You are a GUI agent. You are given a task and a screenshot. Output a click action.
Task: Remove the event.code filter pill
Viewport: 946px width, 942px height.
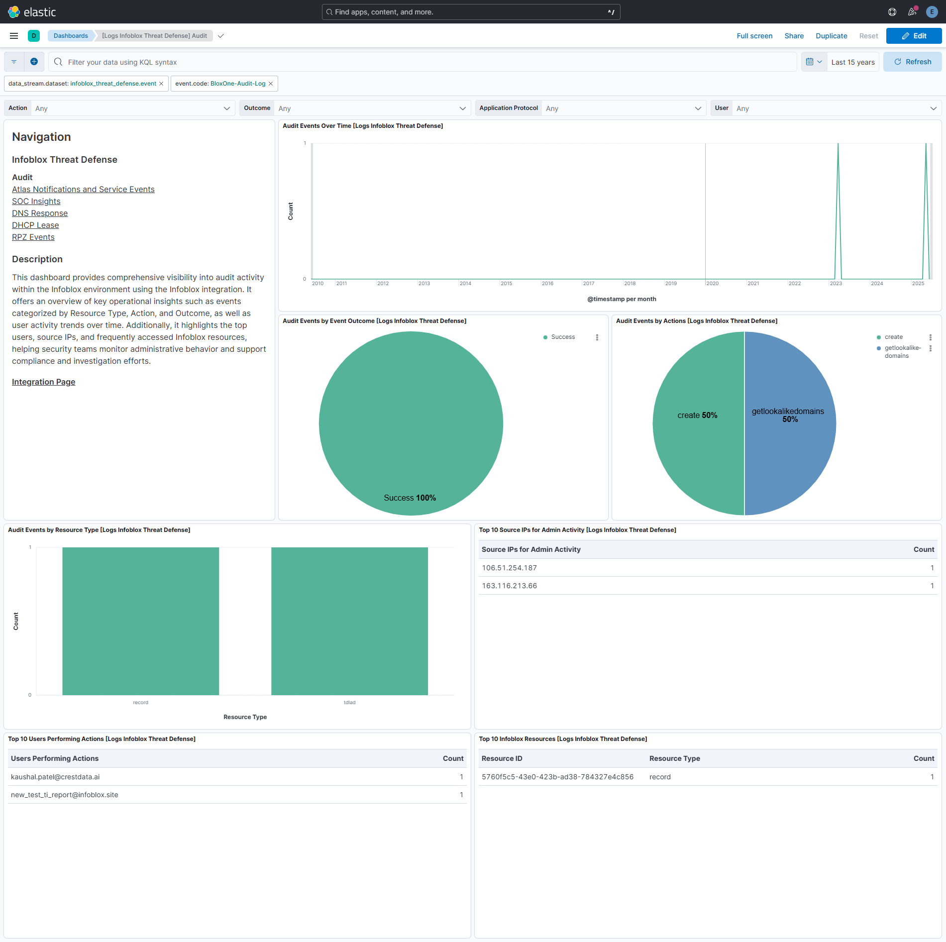[x=271, y=84]
